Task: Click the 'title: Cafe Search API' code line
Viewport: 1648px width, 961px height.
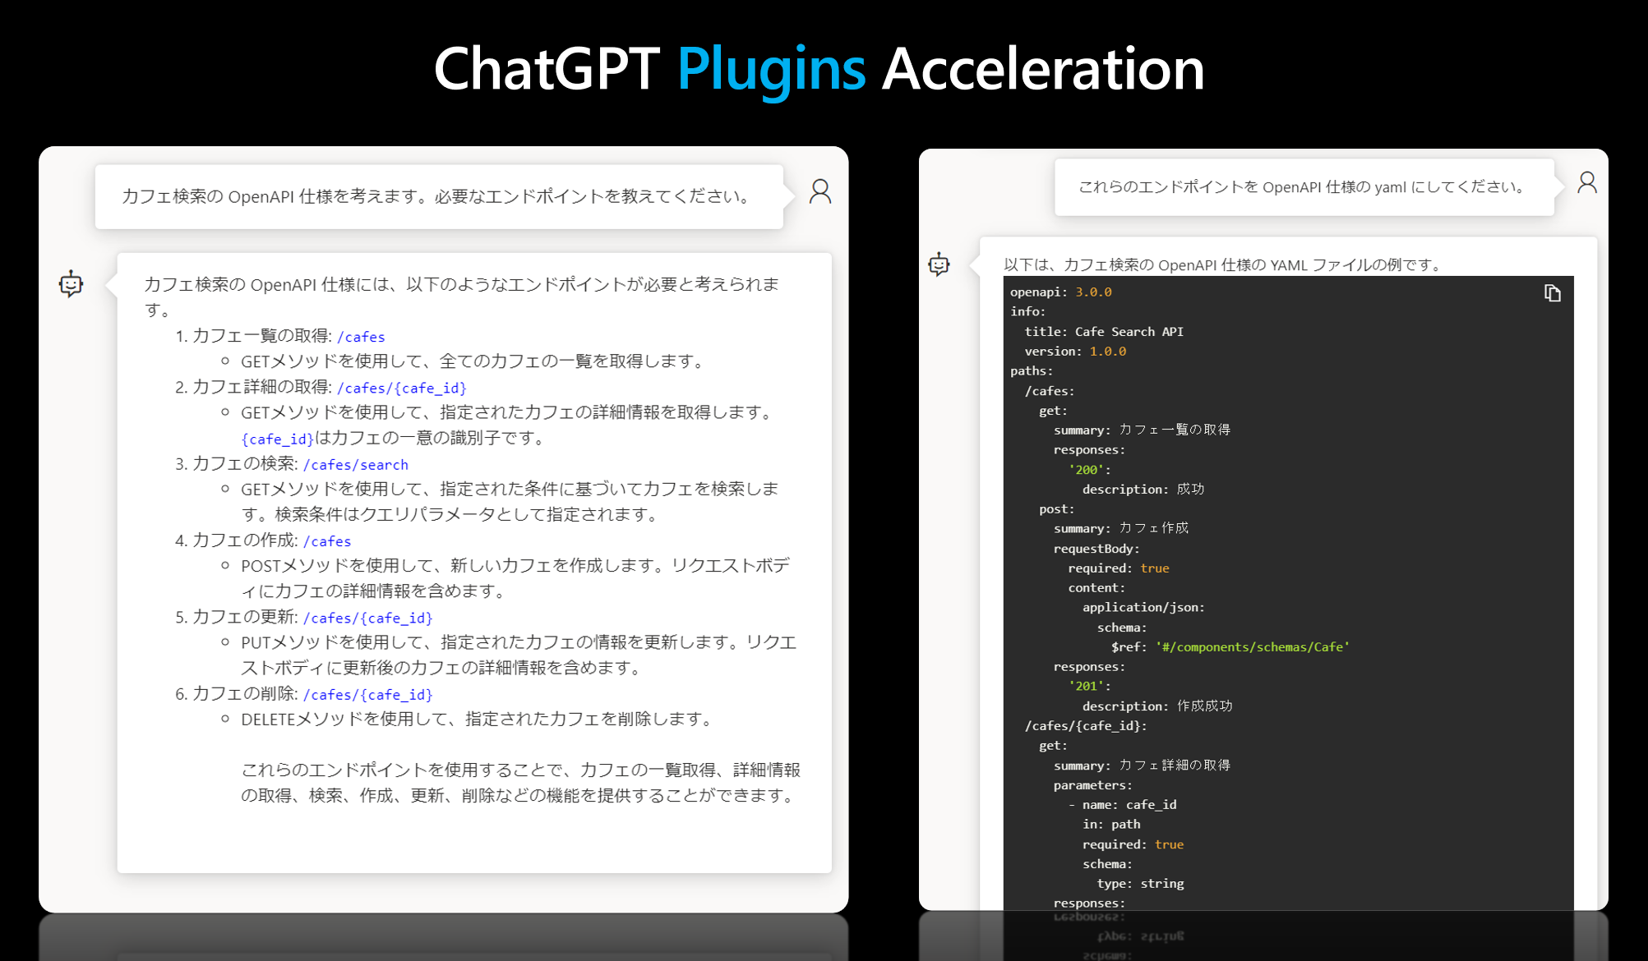Action: coord(1103,332)
